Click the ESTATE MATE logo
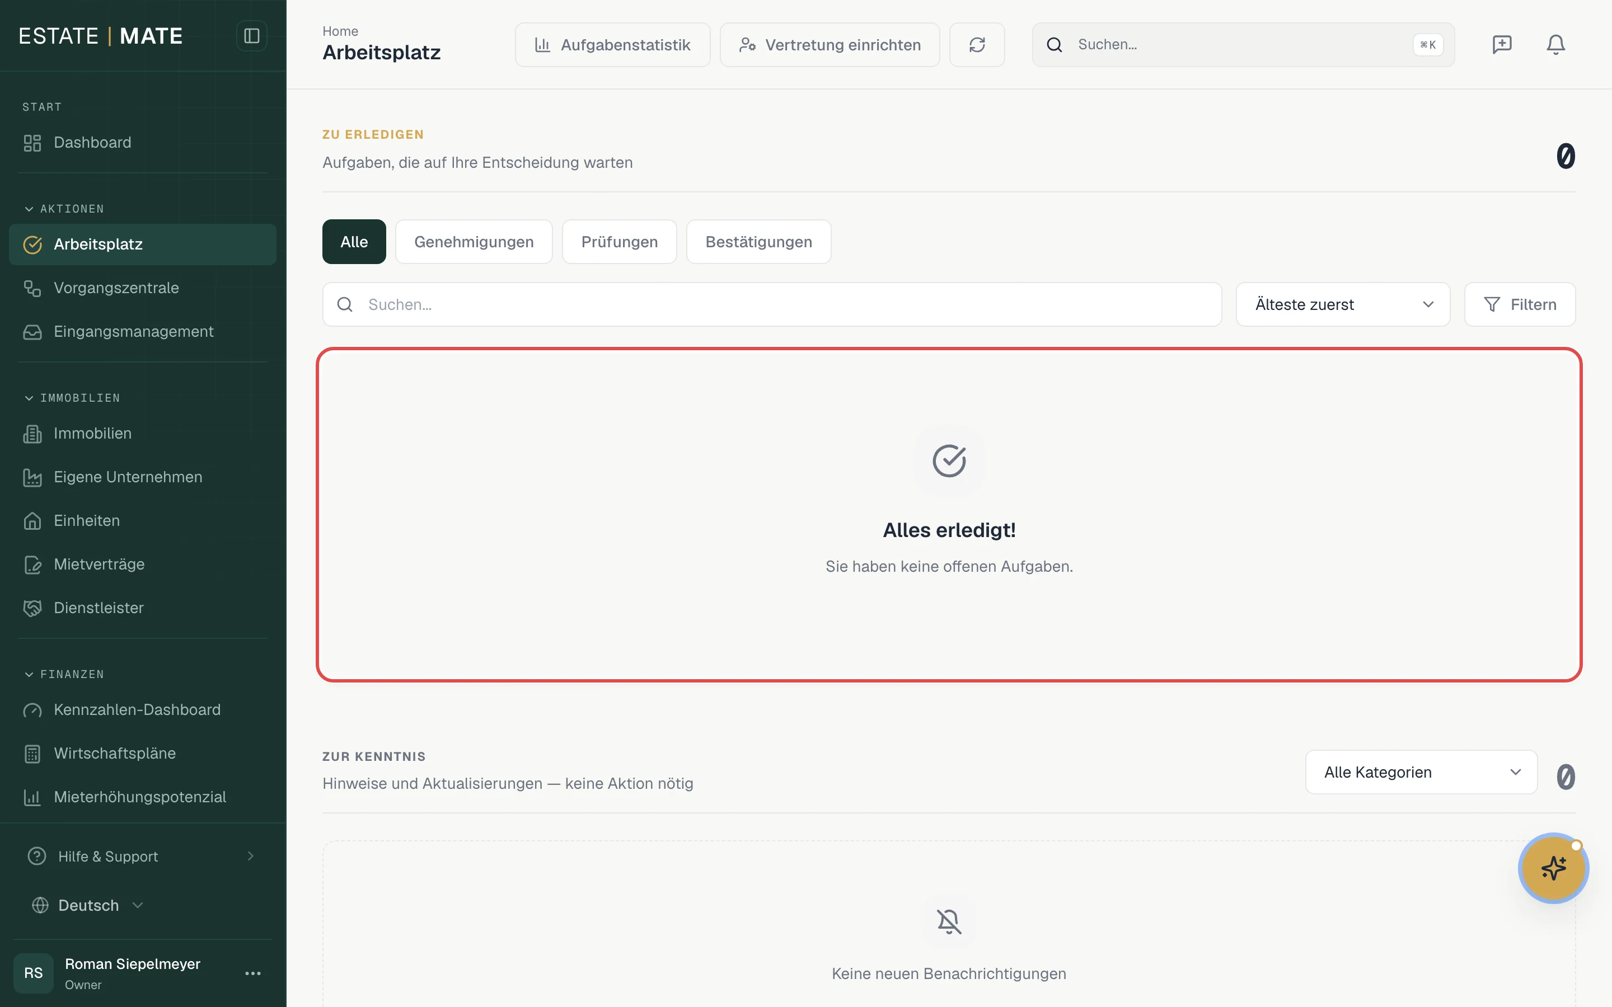This screenshot has width=1612, height=1007. coord(101,36)
